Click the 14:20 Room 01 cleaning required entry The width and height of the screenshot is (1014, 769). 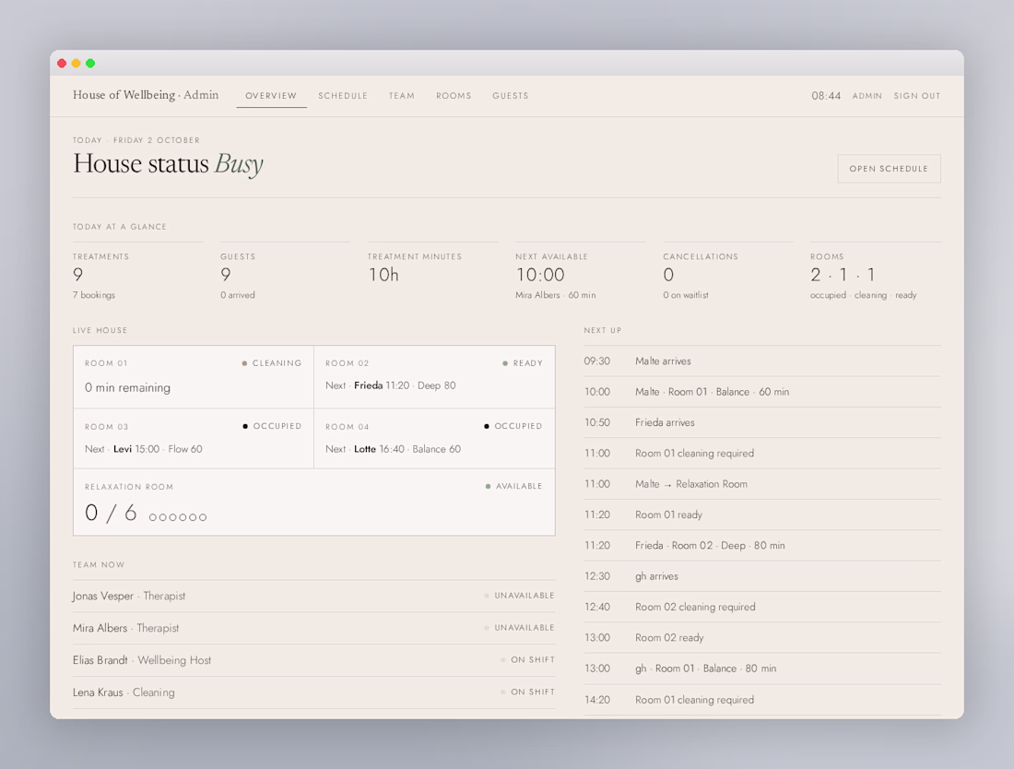click(762, 700)
